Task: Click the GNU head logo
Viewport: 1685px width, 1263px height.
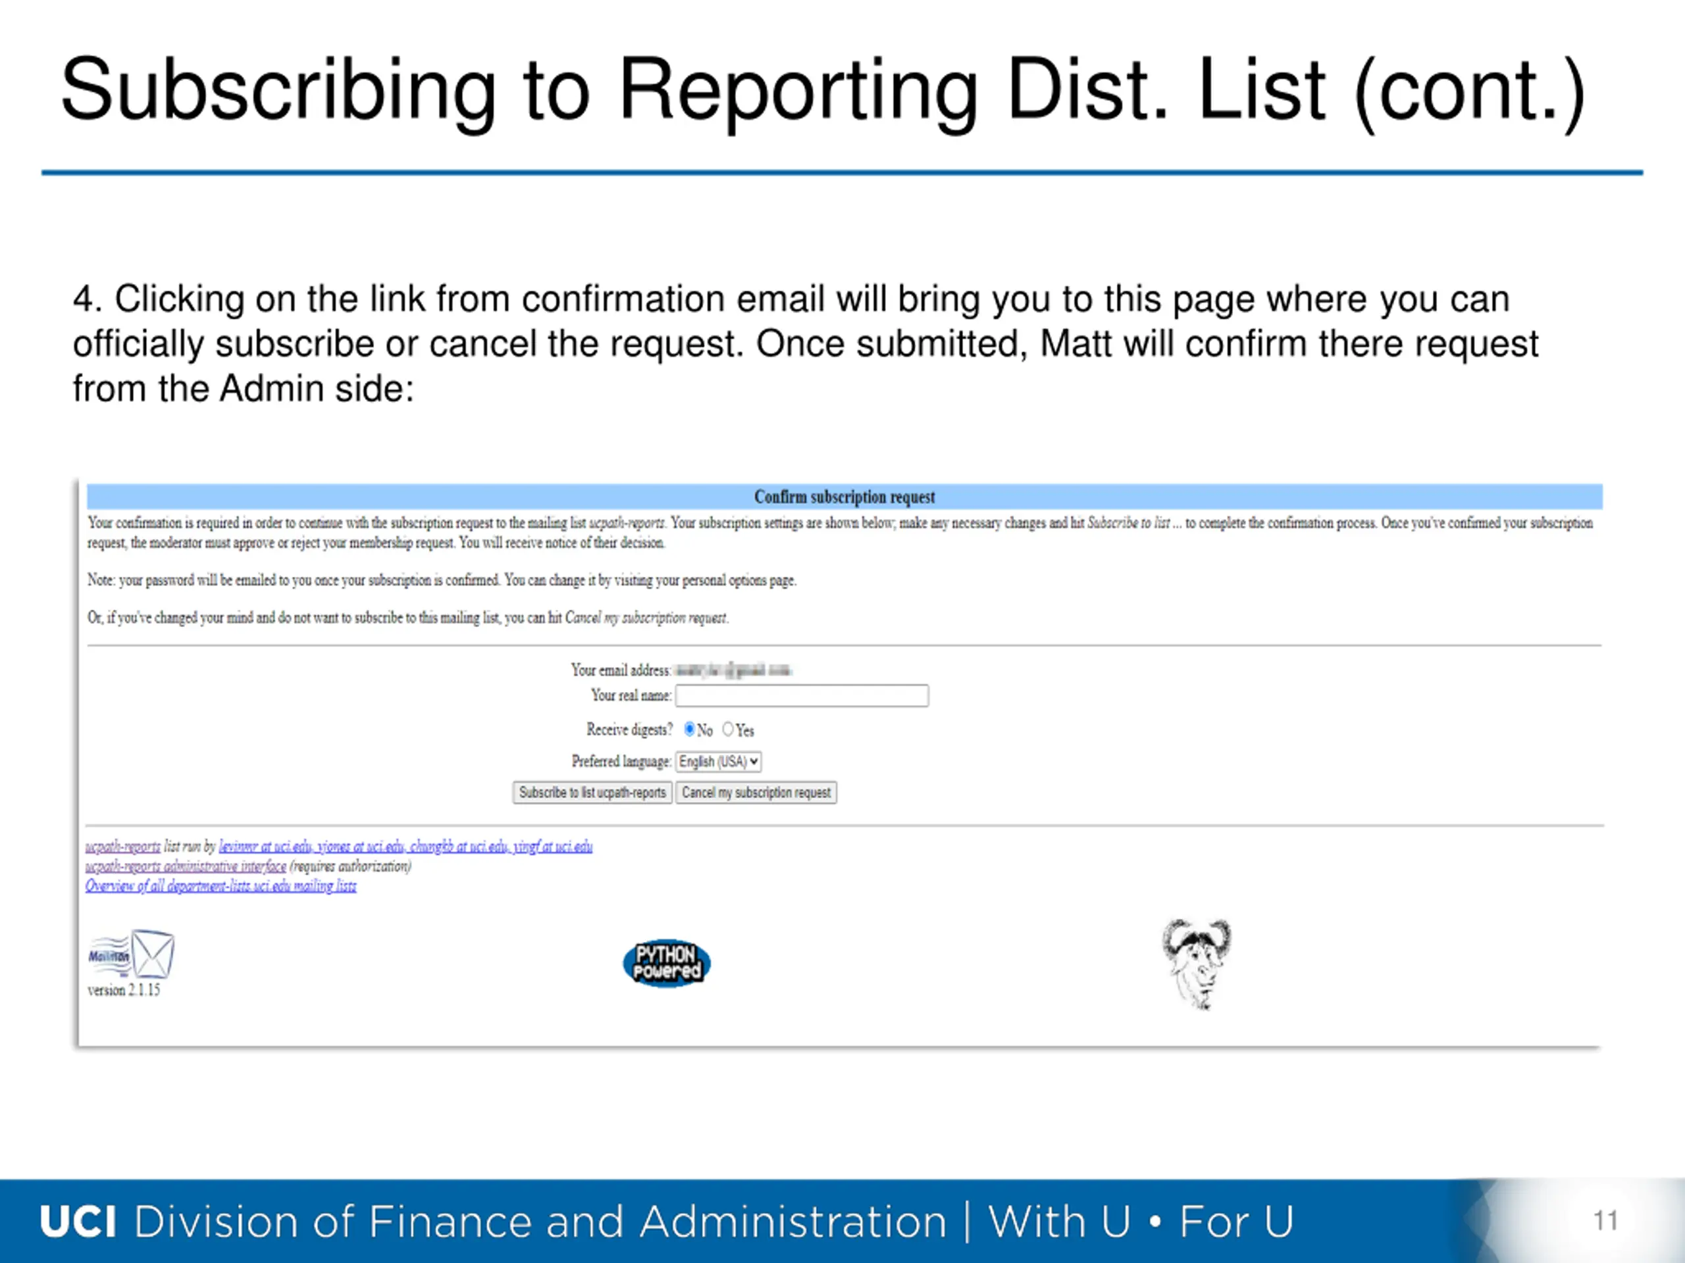Action: pyautogui.click(x=1196, y=963)
